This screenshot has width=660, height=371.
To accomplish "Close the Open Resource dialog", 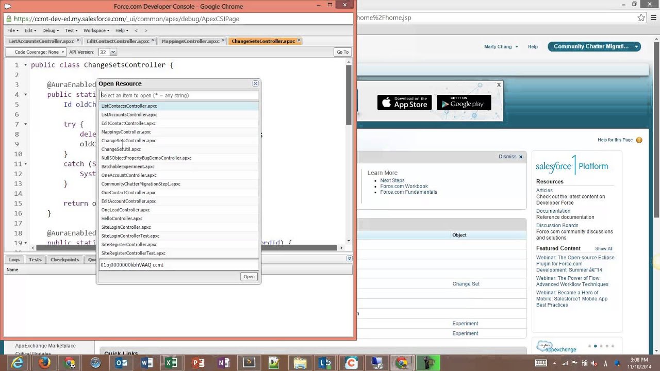I will tap(255, 83).
